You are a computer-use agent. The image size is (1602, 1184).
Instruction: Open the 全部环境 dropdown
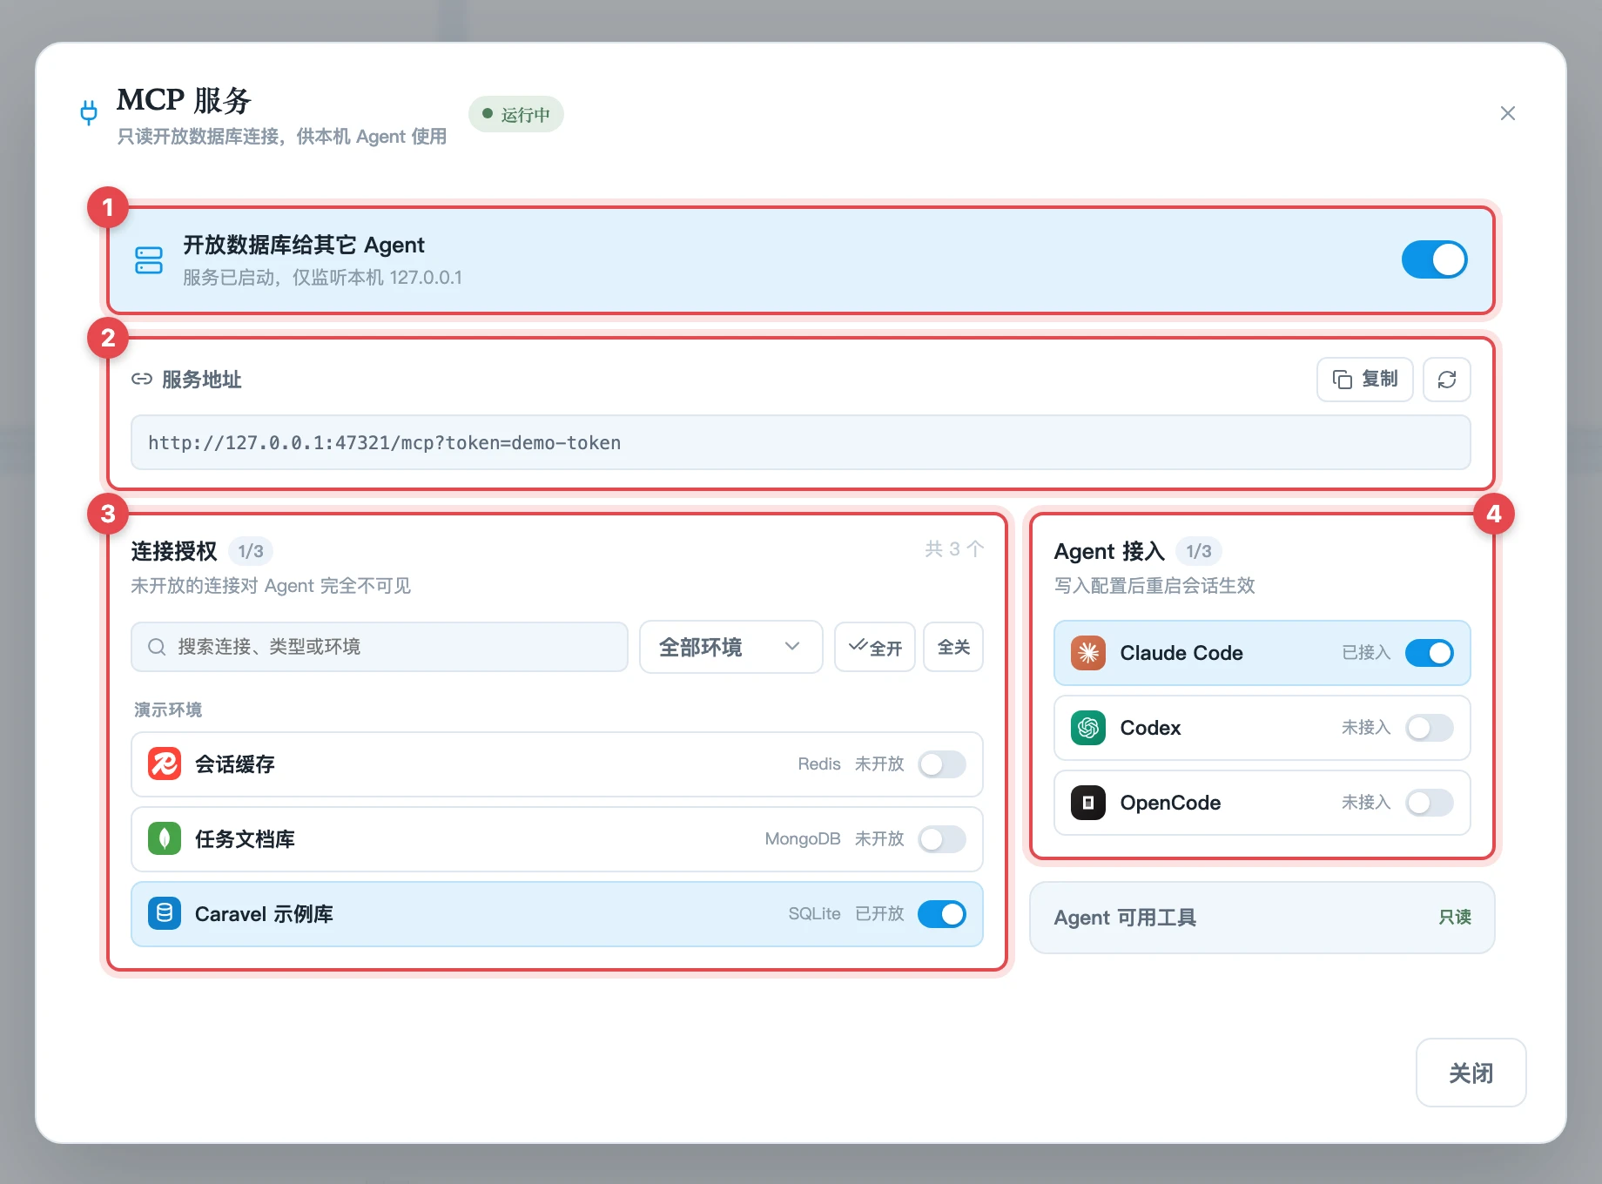coord(731,647)
